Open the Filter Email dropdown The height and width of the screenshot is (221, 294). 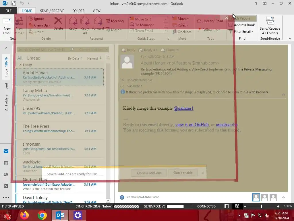241,32
